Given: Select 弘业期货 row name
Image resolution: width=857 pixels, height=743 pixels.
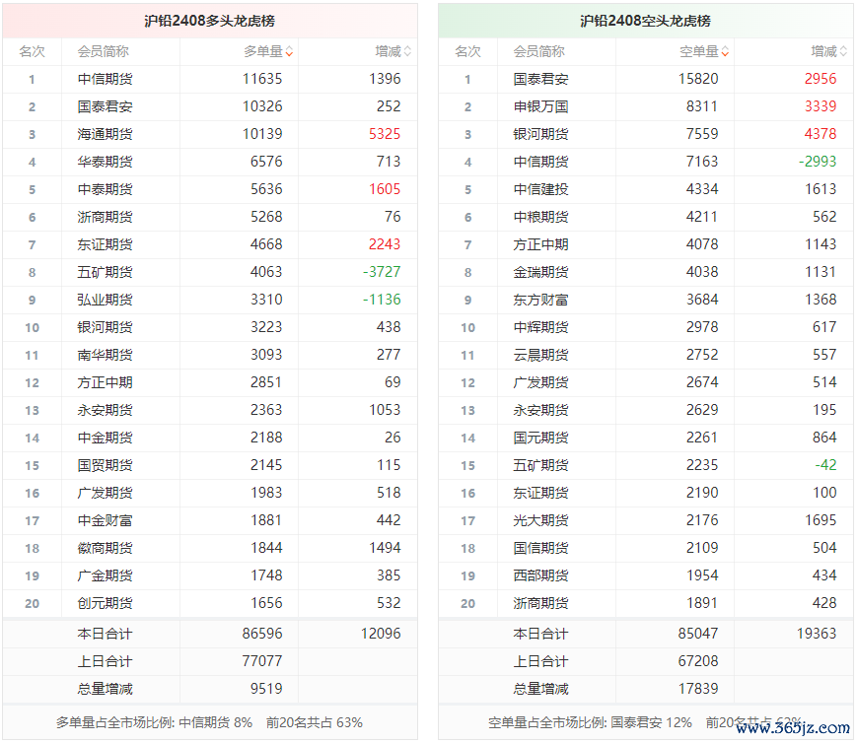Looking at the screenshot, I should [105, 300].
